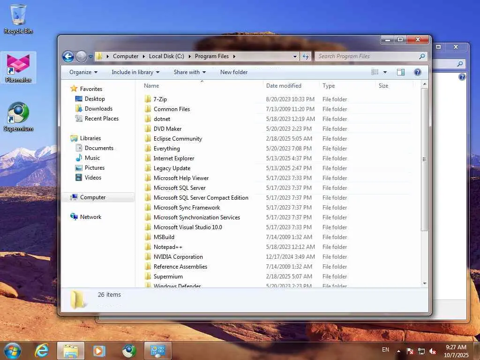Viewport: 480px width, 360px height.
Task: Select the Everything folder icon
Action: coord(148,148)
